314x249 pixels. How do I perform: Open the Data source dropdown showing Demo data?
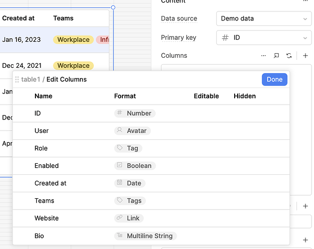point(264,18)
